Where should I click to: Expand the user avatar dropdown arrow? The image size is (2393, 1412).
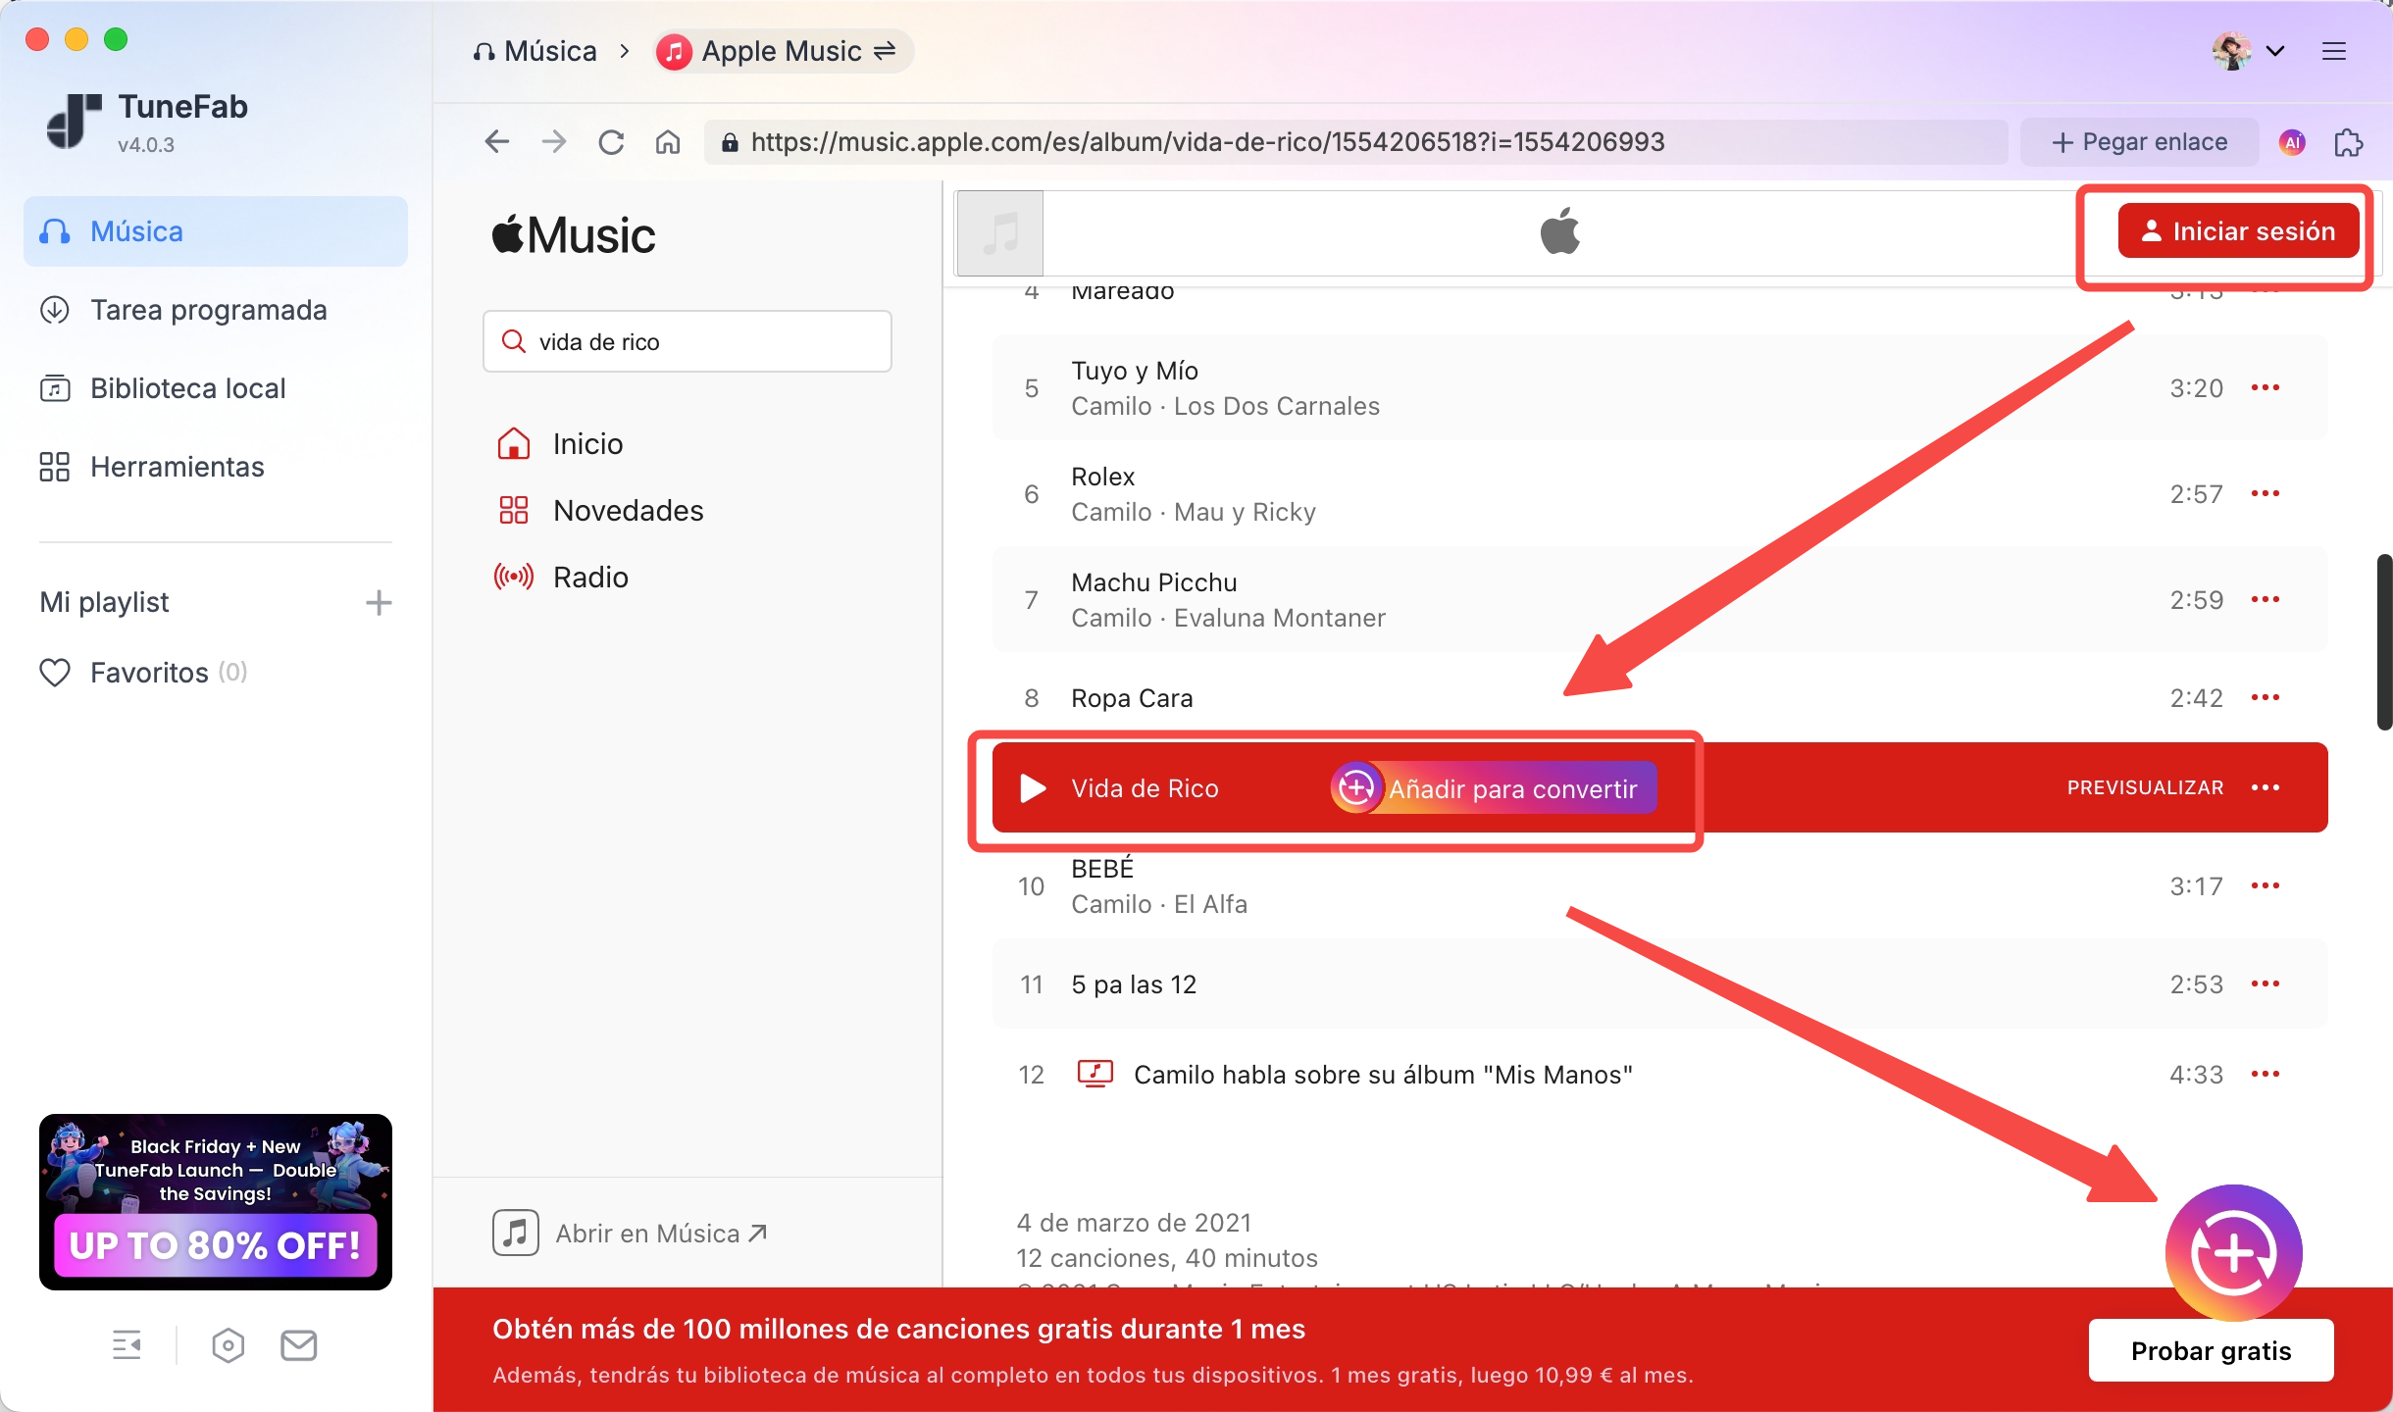2275,51
